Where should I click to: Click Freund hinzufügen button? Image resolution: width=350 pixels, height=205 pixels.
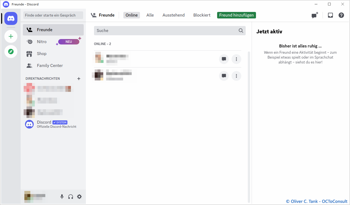click(236, 15)
